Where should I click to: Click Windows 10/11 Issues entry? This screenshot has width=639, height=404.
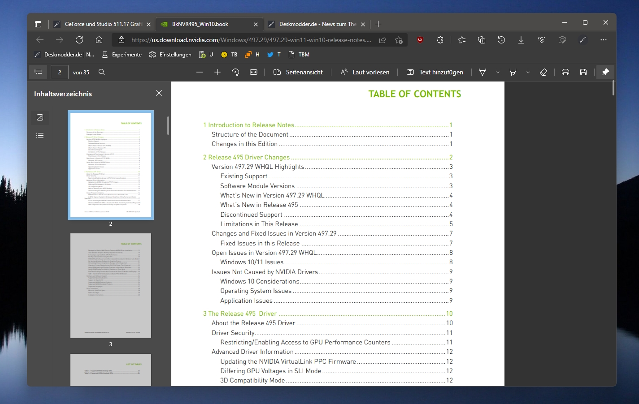point(336,262)
